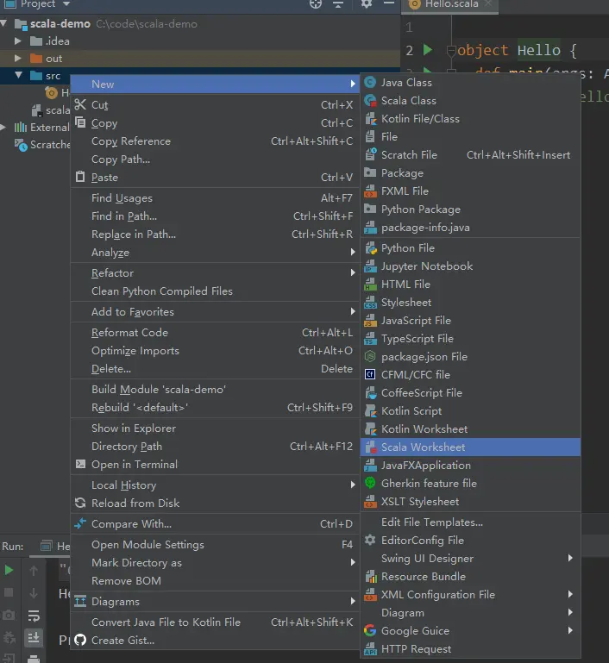Select Optimize Imports entry

[x=215, y=351]
